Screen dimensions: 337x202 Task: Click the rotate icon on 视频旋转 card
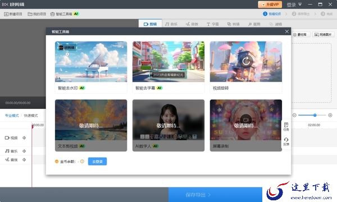tap(246, 61)
